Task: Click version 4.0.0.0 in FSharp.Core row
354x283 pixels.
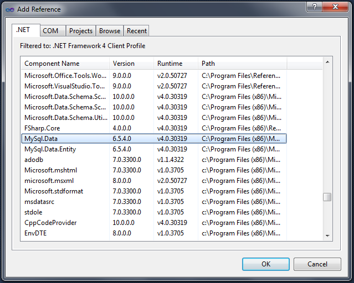Action: click(x=122, y=128)
